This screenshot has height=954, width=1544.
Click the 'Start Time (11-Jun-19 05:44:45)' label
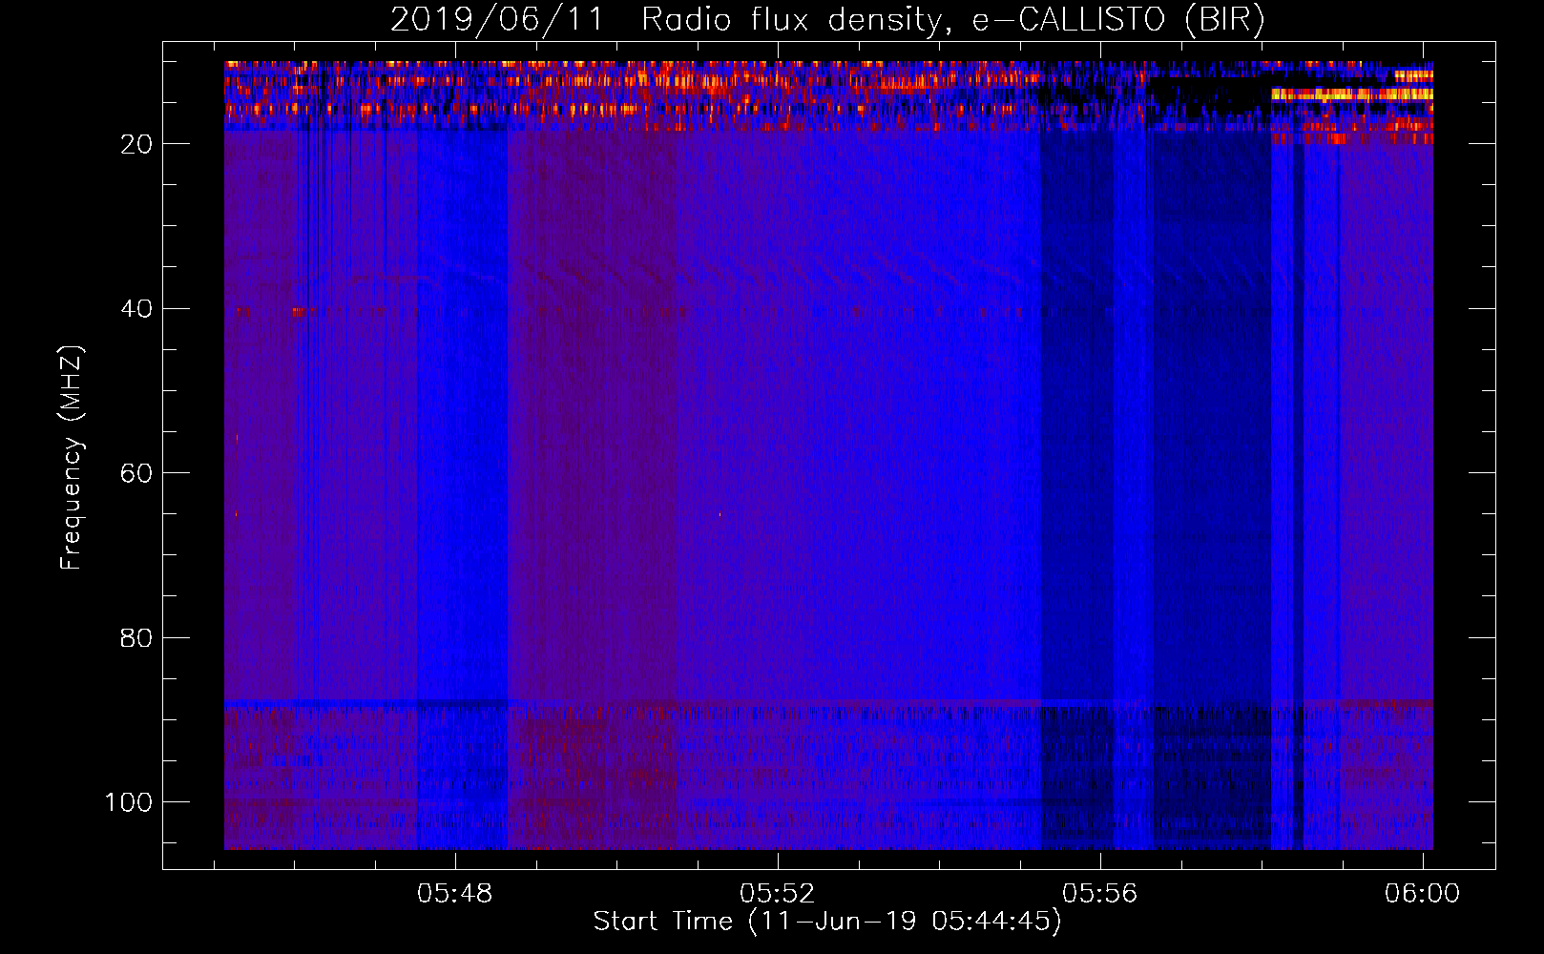(x=827, y=922)
